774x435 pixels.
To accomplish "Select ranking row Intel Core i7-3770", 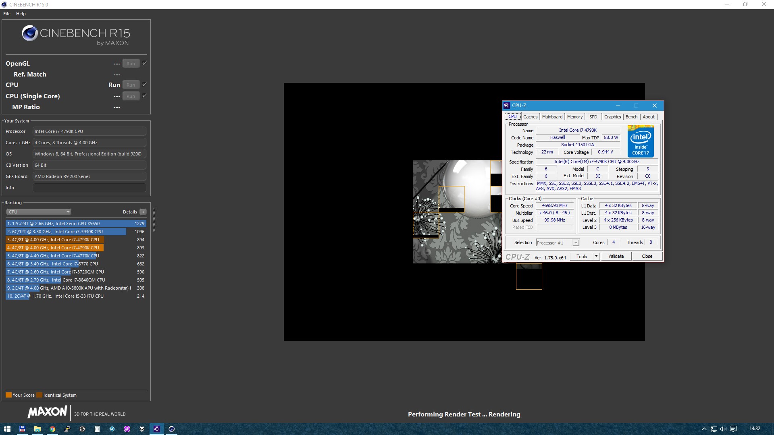I will [76, 264].
